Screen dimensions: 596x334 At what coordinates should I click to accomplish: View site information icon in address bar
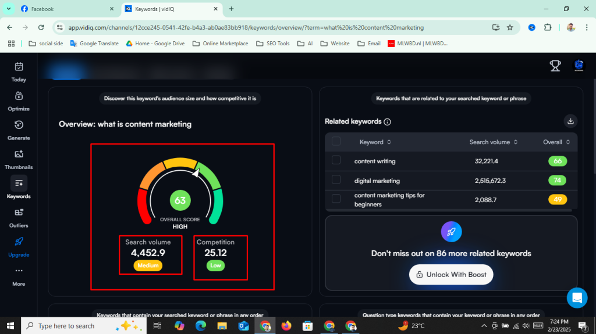60,27
